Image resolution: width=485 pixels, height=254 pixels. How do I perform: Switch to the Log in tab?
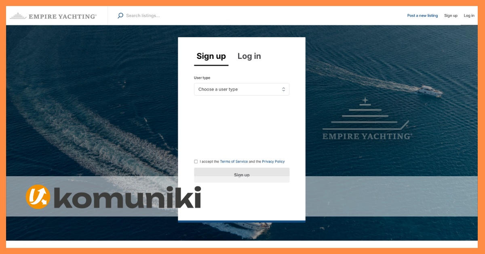pyautogui.click(x=249, y=56)
